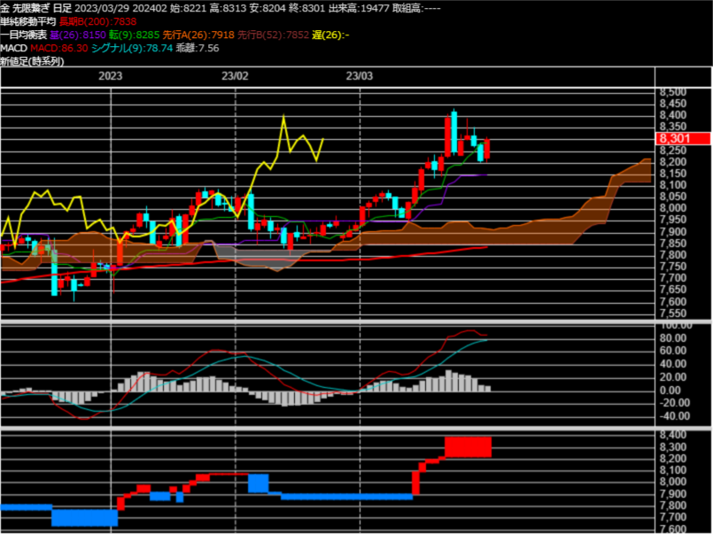Click the red 8,301 current price tag
The height and width of the screenshot is (534, 713).
[683, 139]
